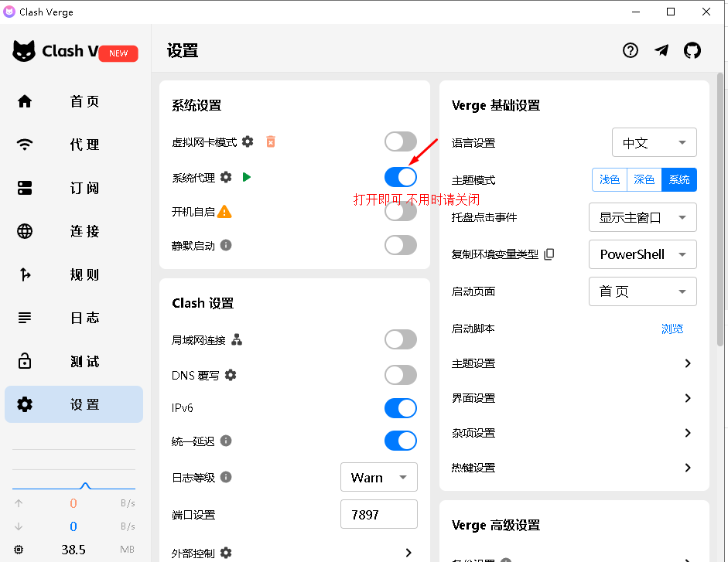This screenshot has height=562, width=728.
Task: Open the GitHub repository icon
Action: point(692,50)
